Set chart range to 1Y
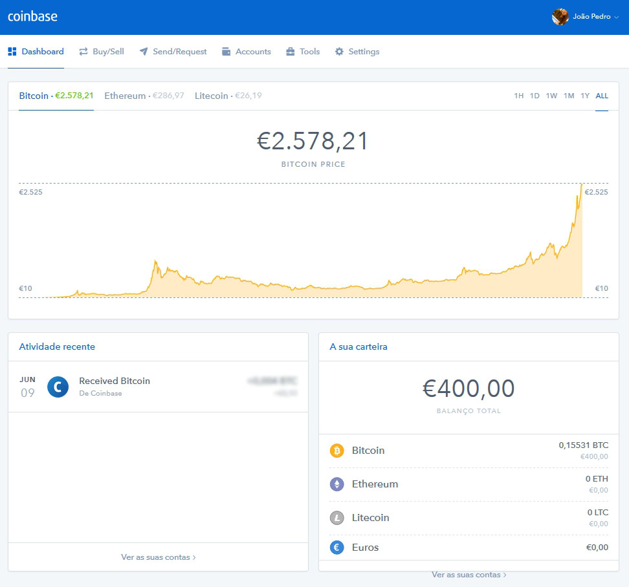The image size is (629, 587). 585,96
